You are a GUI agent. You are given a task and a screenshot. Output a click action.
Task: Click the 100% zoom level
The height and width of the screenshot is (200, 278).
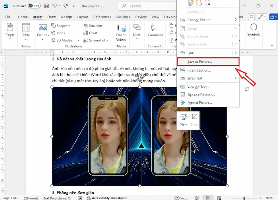[x=269, y=198]
